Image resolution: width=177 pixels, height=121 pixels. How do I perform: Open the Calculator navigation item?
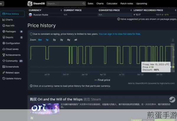[112, 4]
